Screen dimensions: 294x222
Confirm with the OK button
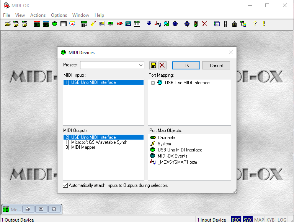[186, 65]
